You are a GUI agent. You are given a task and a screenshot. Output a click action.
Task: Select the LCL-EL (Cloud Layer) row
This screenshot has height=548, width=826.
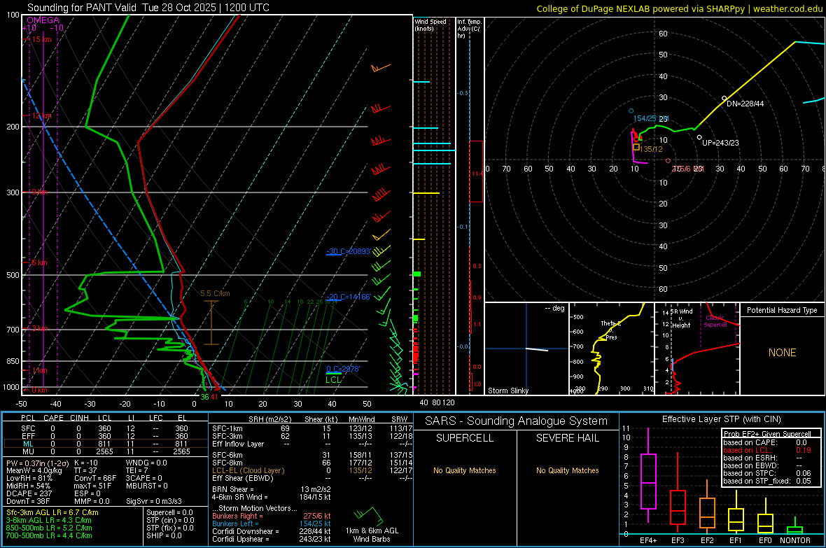pos(312,470)
